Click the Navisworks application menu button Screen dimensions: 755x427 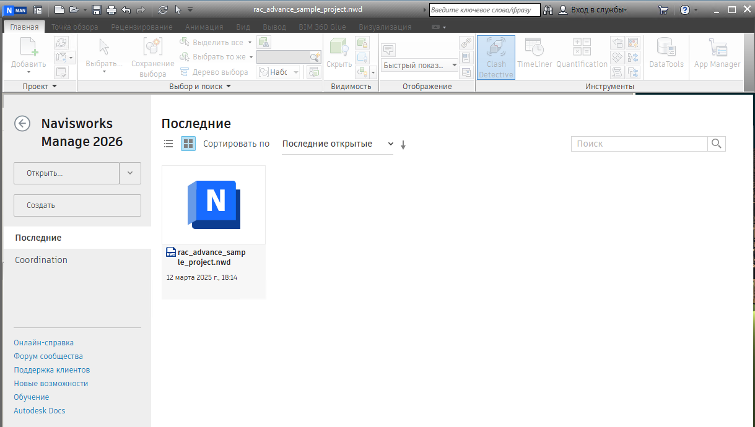tap(14, 10)
